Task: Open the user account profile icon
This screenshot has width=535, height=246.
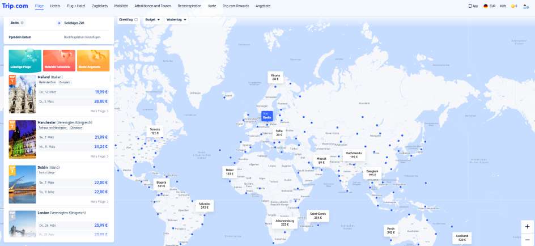Action: pyautogui.click(x=526, y=6)
